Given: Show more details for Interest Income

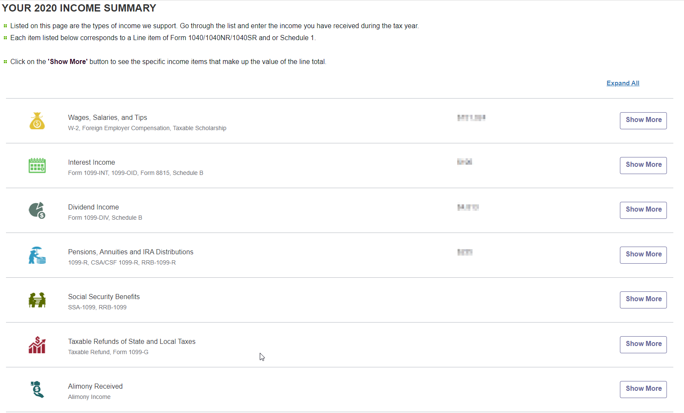Looking at the screenshot, I should tap(643, 165).
